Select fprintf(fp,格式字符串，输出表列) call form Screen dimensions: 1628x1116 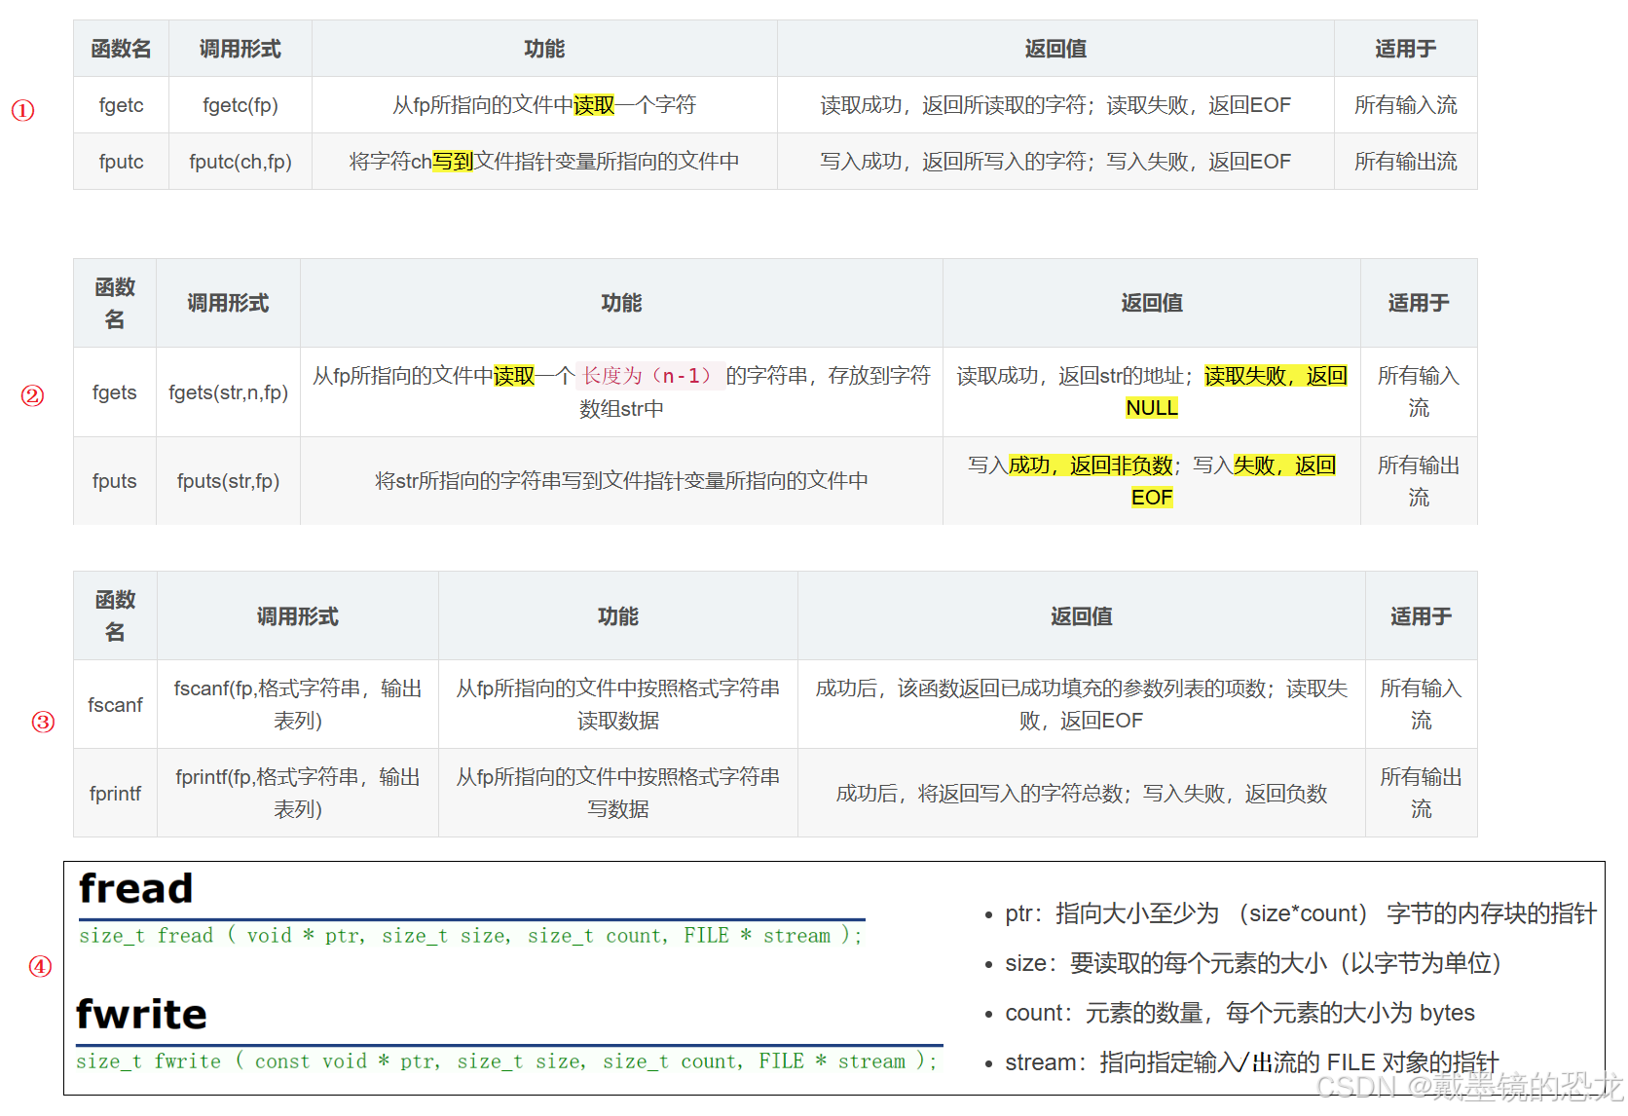click(x=298, y=793)
